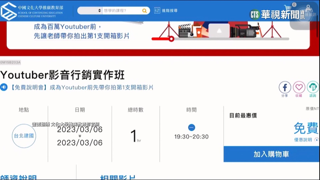Click the Chinese Culture University SCE logo
Viewport: 320px width, 180px height.
(32, 11)
